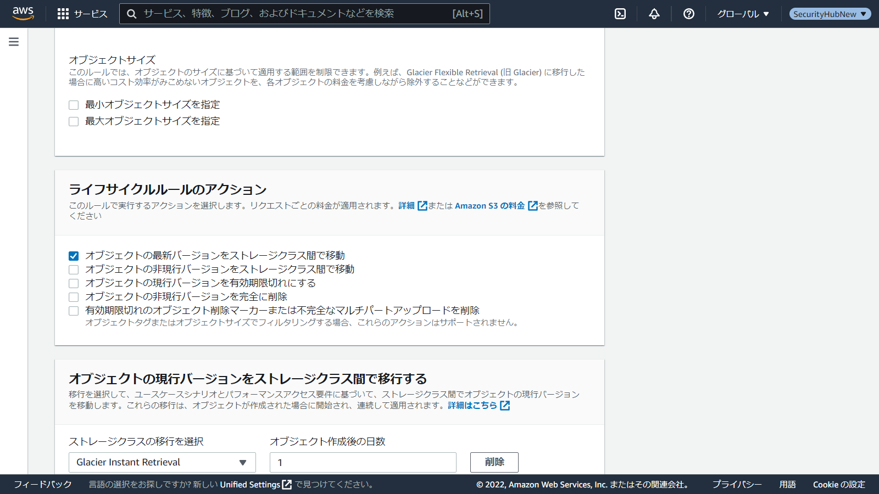Viewport: 879px width, 494px height.
Task: Click the AWS logo home icon
Action: 23,14
